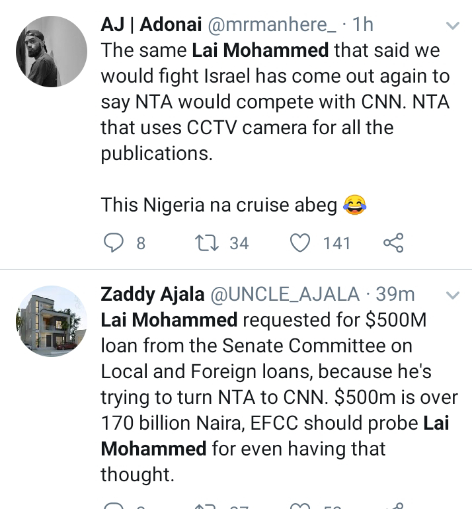This screenshot has width=472, height=509.
Task: Click the AJ | Adonai display name
Action: point(152,25)
